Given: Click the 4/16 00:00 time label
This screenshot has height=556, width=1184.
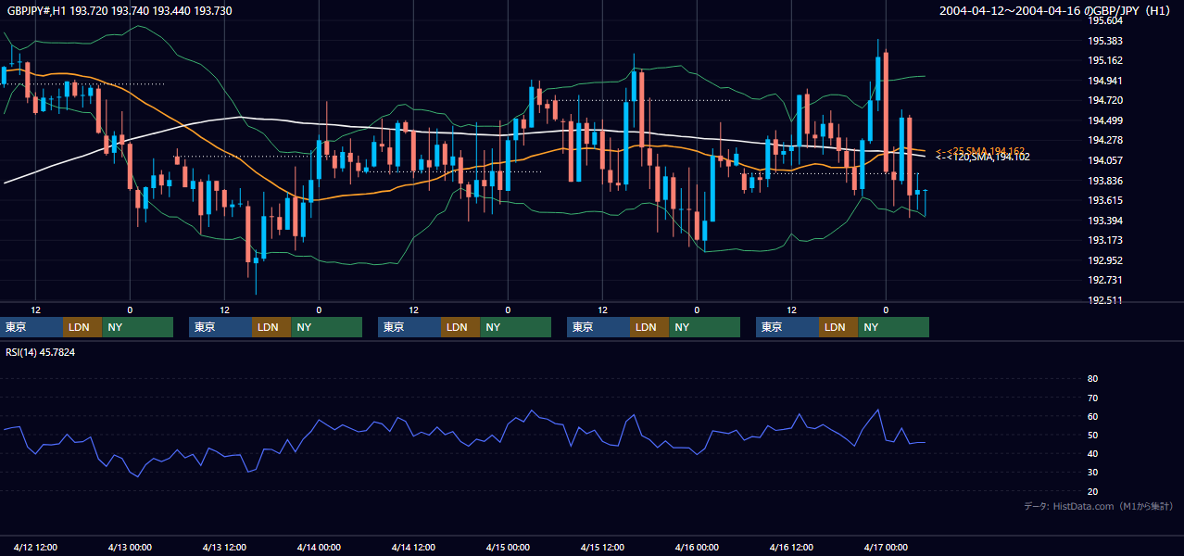Looking at the screenshot, I should coord(698,547).
